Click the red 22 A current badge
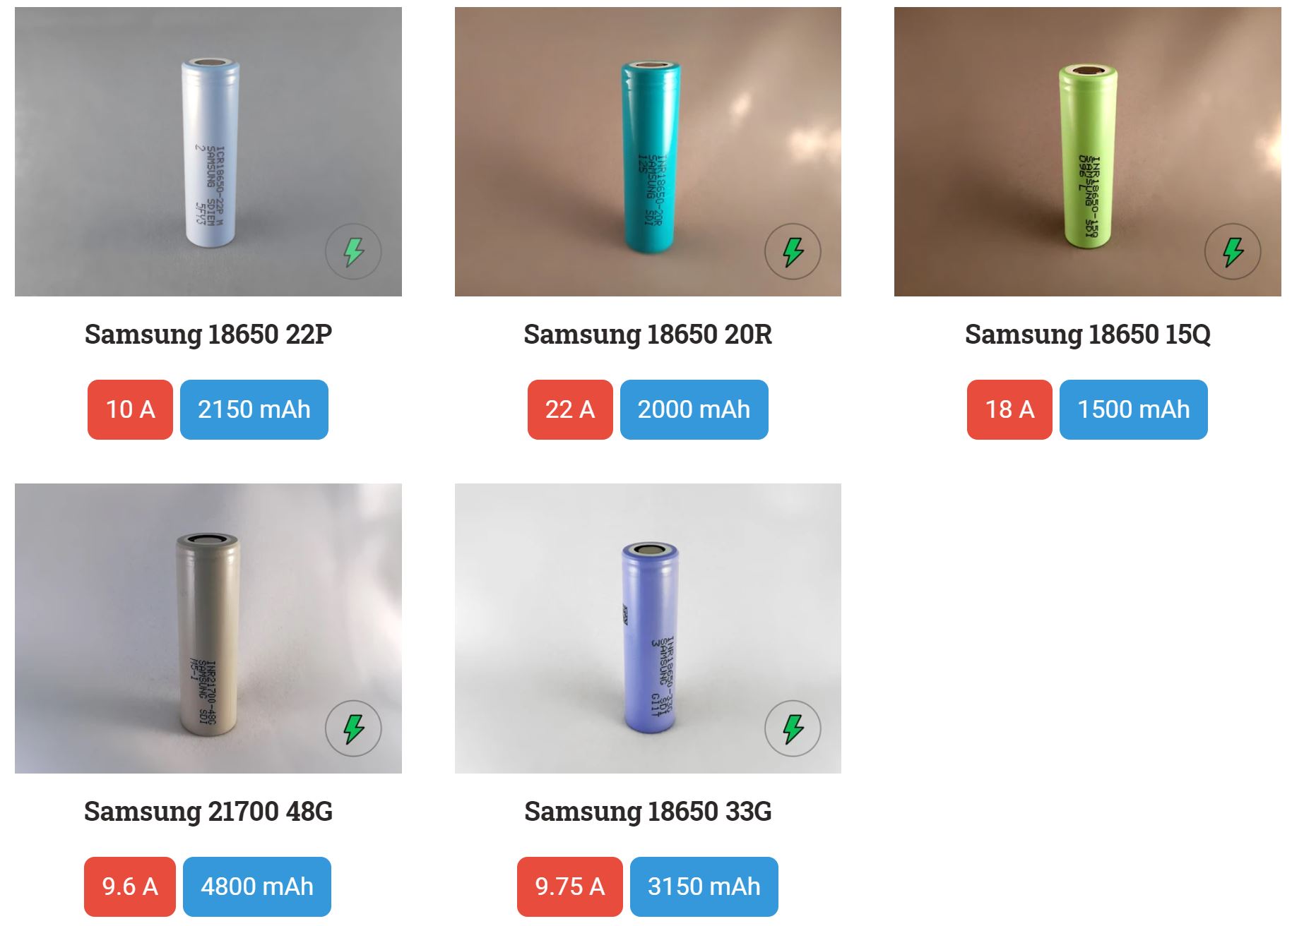The height and width of the screenshot is (926, 1292). point(570,409)
